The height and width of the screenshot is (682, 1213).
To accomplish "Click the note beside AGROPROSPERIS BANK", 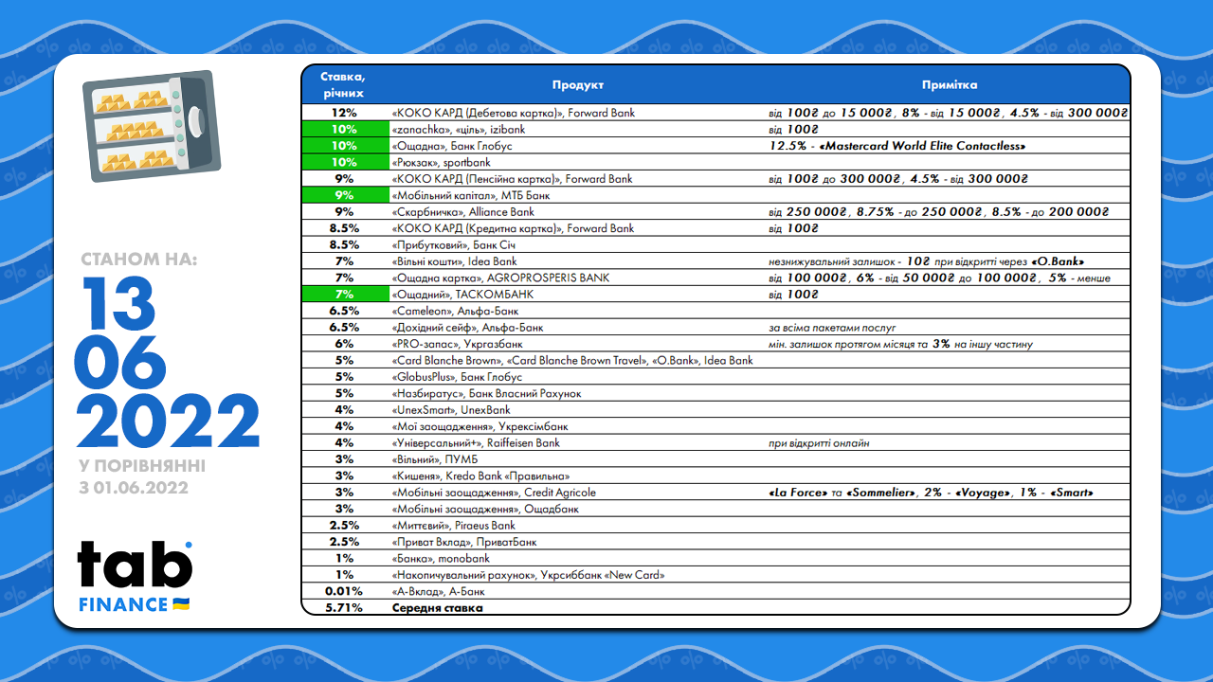I will (x=939, y=278).
